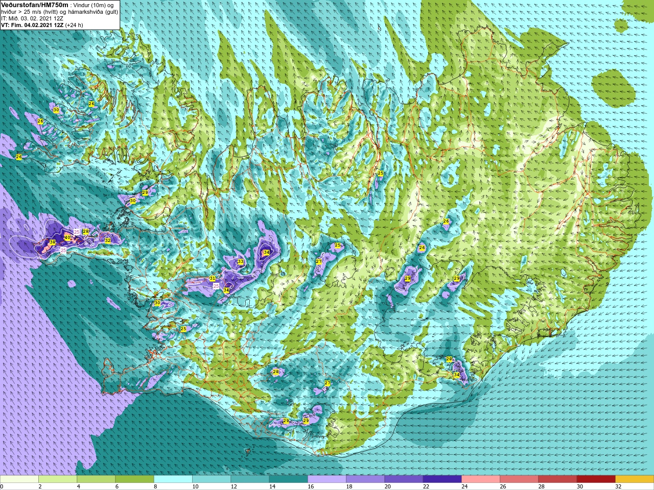Select the dark teal 14–16 legend swatch
This screenshot has width=654, height=490.
coord(289,479)
